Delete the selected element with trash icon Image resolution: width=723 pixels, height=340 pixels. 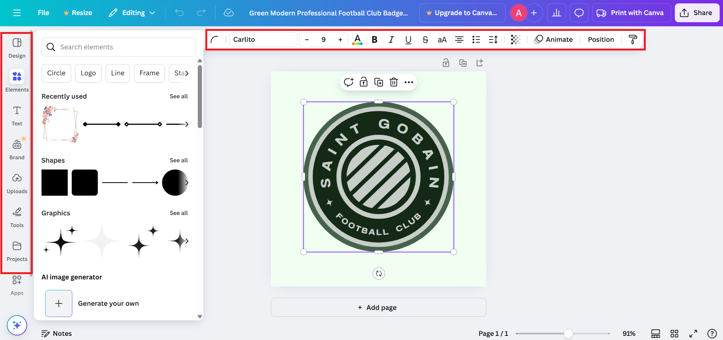[x=394, y=82]
